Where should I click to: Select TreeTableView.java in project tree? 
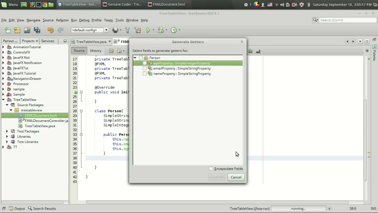tap(37, 126)
